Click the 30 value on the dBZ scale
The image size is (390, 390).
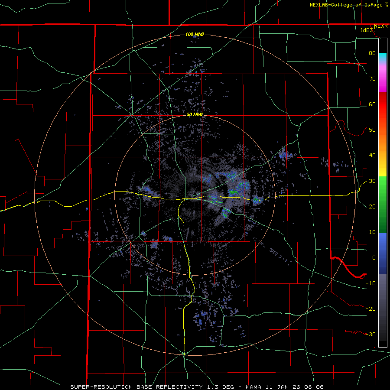coord(372,181)
